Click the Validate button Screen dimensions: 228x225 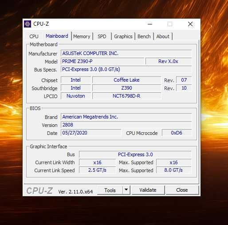pos(148,190)
